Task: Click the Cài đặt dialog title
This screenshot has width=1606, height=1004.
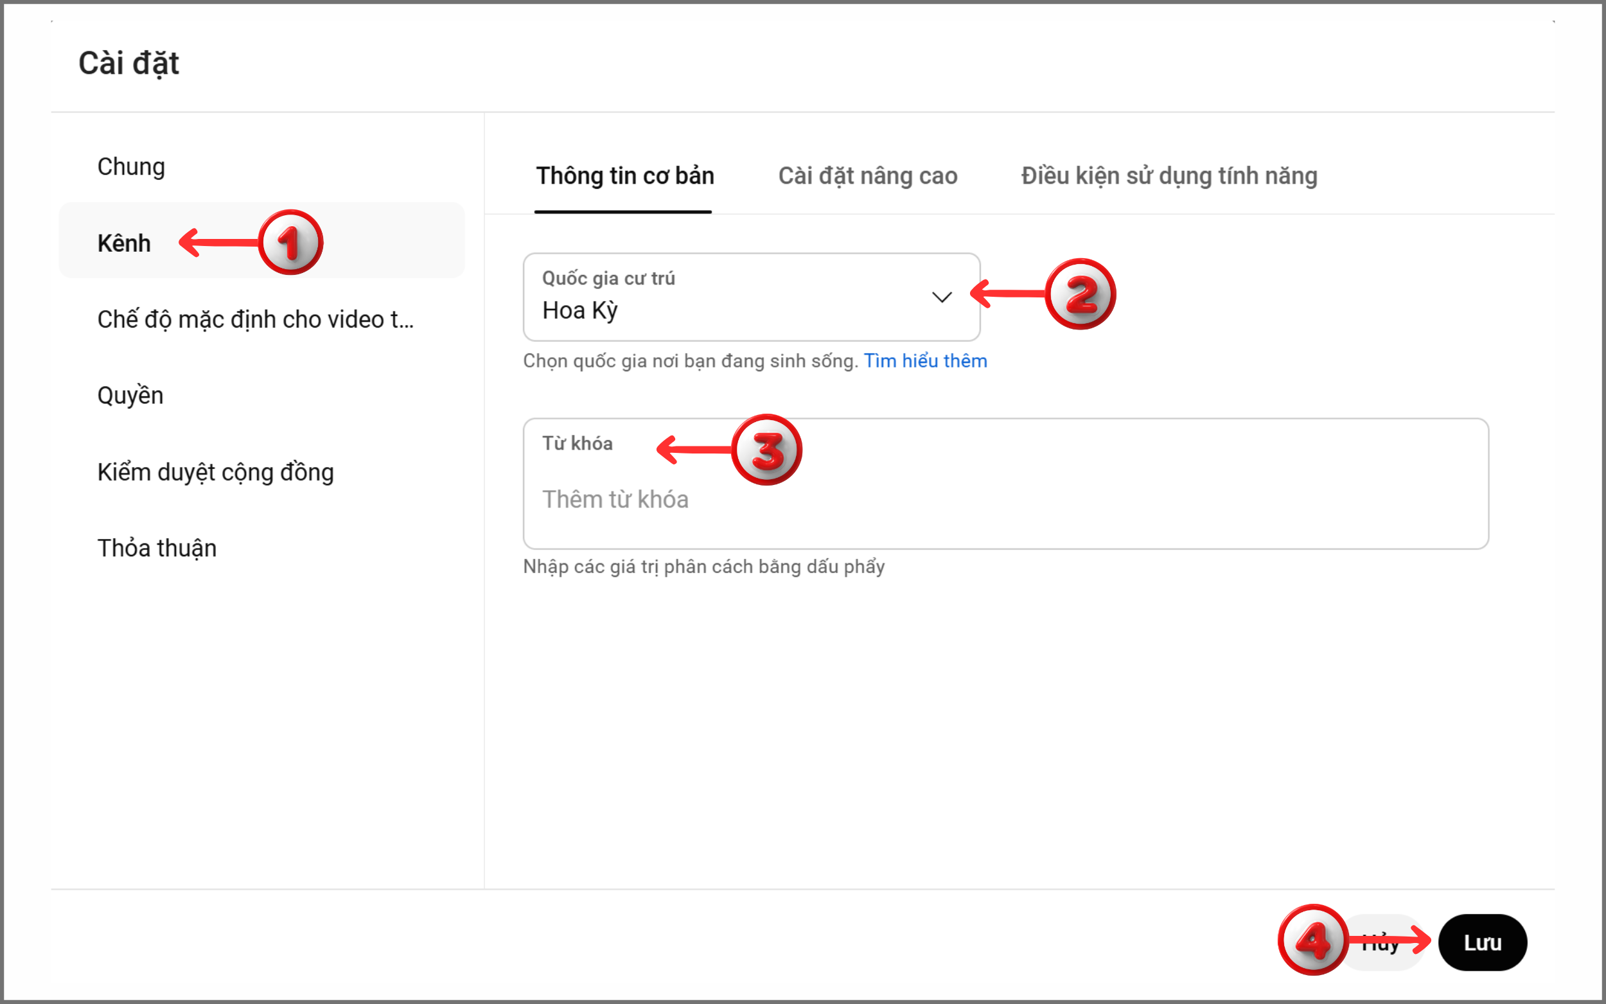Action: [128, 64]
